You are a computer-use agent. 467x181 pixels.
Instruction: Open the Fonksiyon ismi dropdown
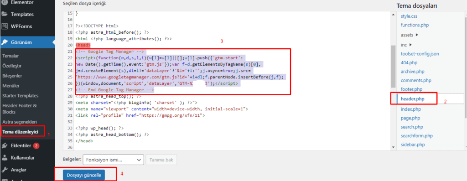click(113, 160)
